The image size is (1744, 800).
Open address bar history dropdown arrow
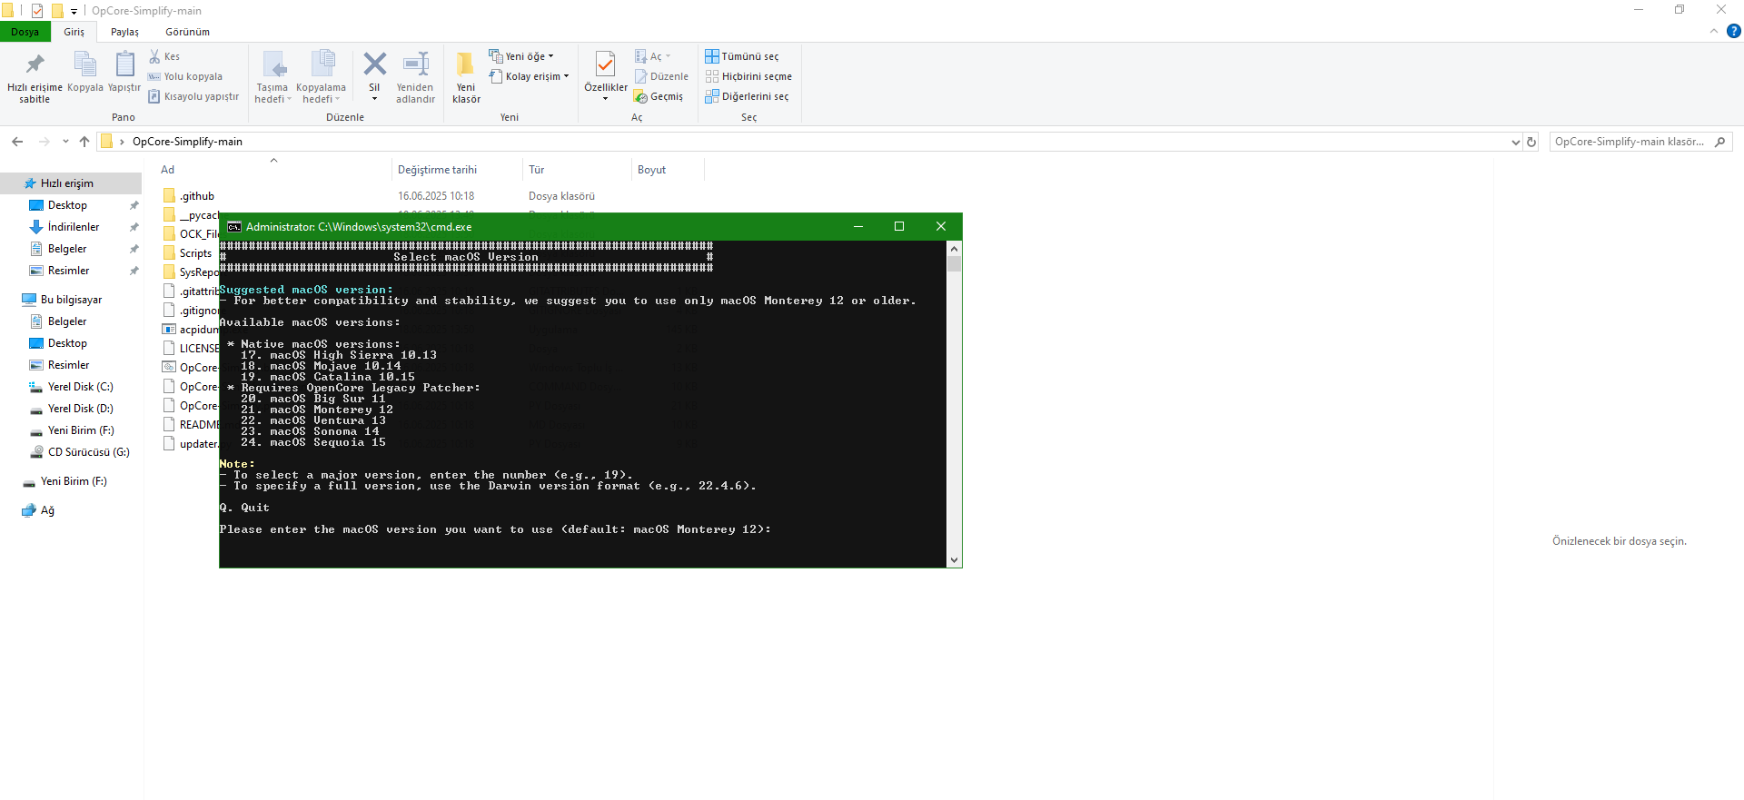[x=1515, y=142]
